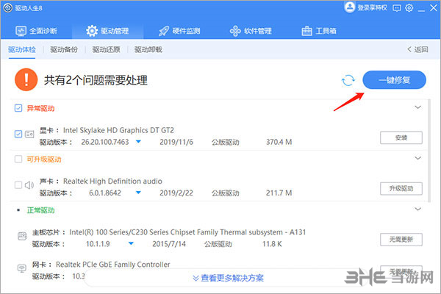Screen dimensions: 441x294
Task: Click the 驱动人生8 logo icon
Action: [8, 8]
